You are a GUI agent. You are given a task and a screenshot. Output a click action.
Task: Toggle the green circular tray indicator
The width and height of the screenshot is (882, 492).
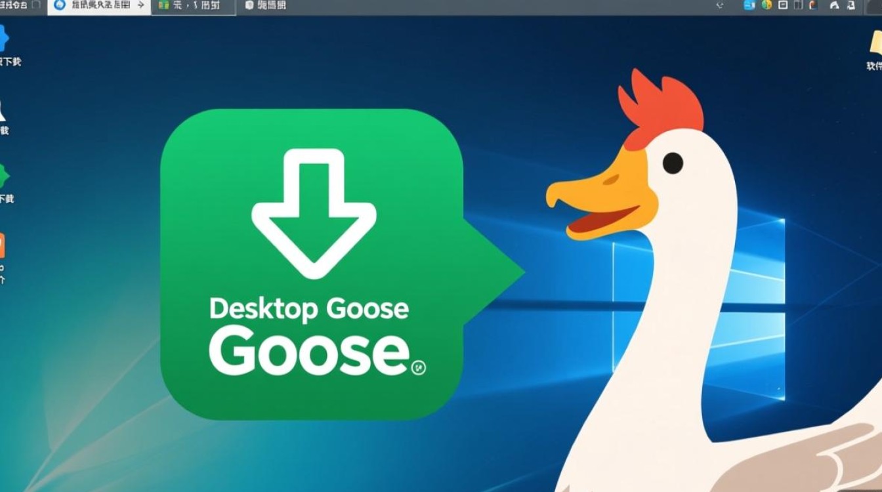766,6
